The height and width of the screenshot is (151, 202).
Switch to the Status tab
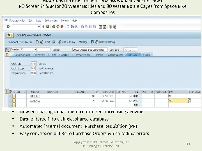point(146,55)
